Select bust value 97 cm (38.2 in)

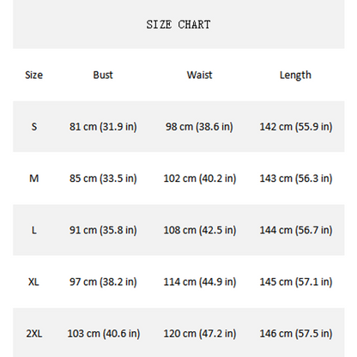tap(103, 282)
